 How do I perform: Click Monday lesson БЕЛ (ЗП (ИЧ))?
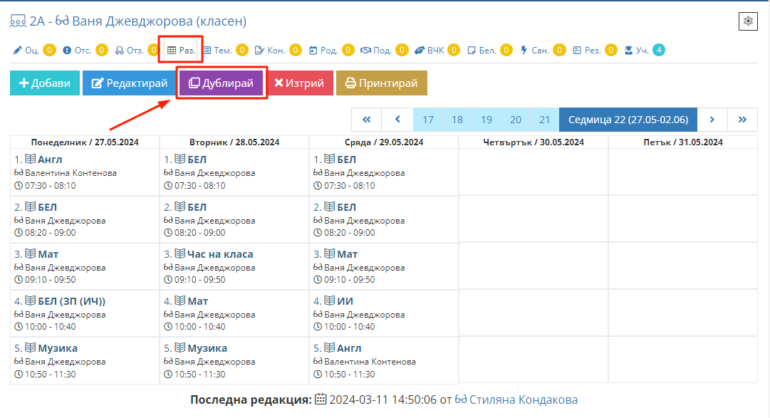tap(72, 301)
